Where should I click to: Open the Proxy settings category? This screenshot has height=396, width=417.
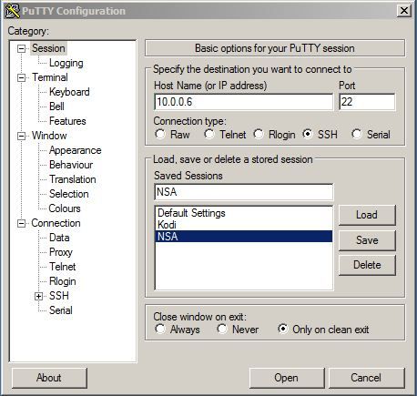pos(61,252)
